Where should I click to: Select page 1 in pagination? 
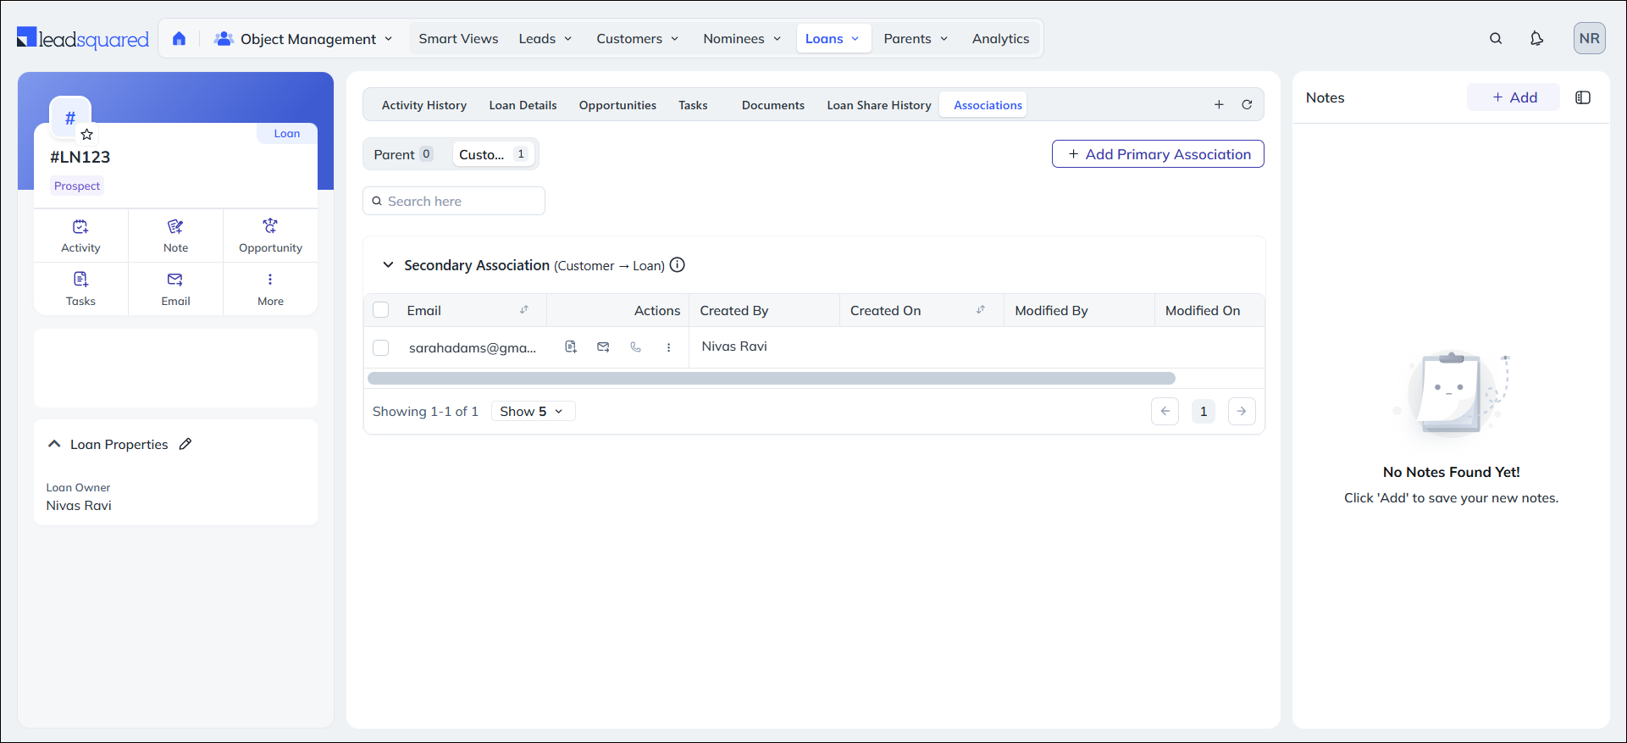[1204, 412]
